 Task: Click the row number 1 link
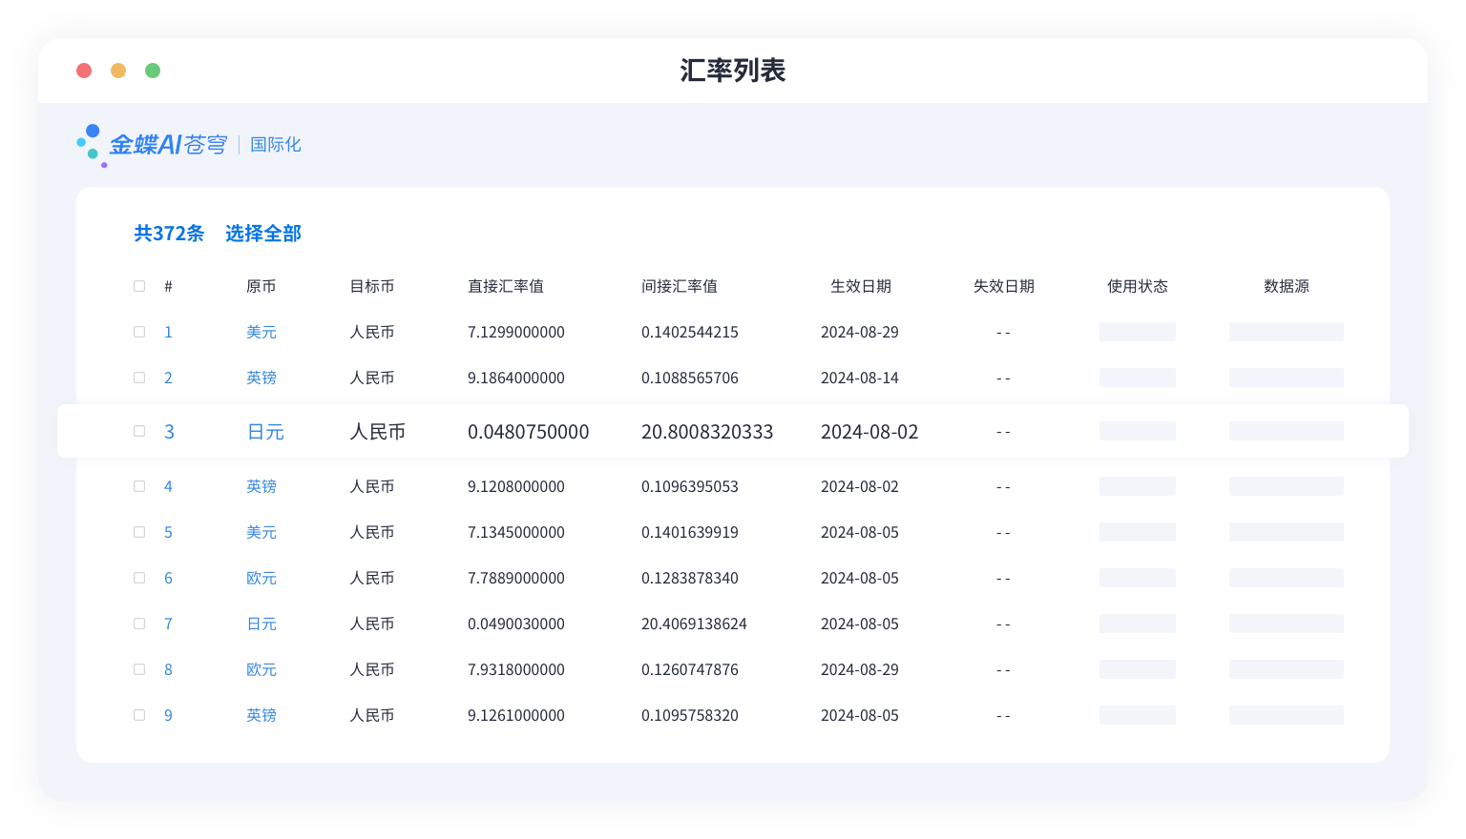coord(168,332)
